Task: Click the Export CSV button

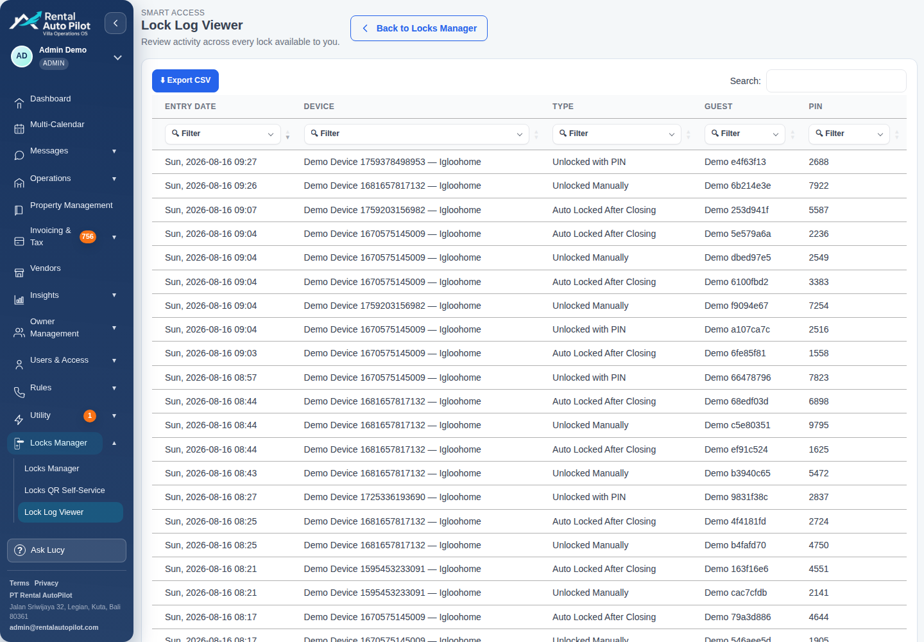Action: 185,81
